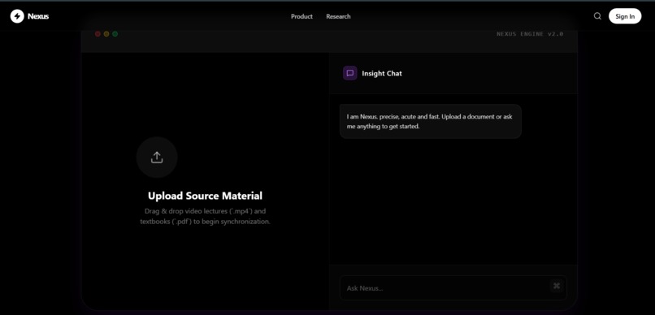Click the 'I am Nexus' welcome message
The height and width of the screenshot is (315, 655).
pyautogui.click(x=430, y=122)
